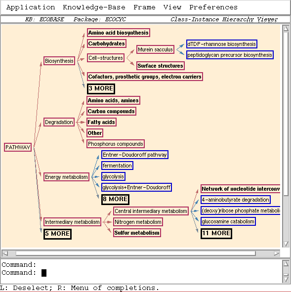Viewport: 291px width, 292px height.
Task: Expand the 5 MORE node under PATHWAY
Action: click(x=57, y=234)
